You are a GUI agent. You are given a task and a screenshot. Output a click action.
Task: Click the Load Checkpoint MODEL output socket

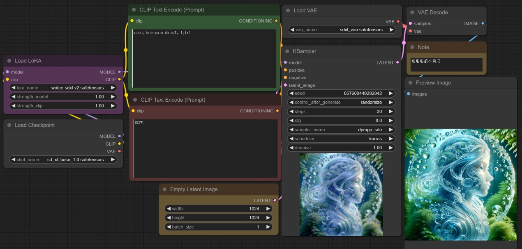tap(120, 136)
